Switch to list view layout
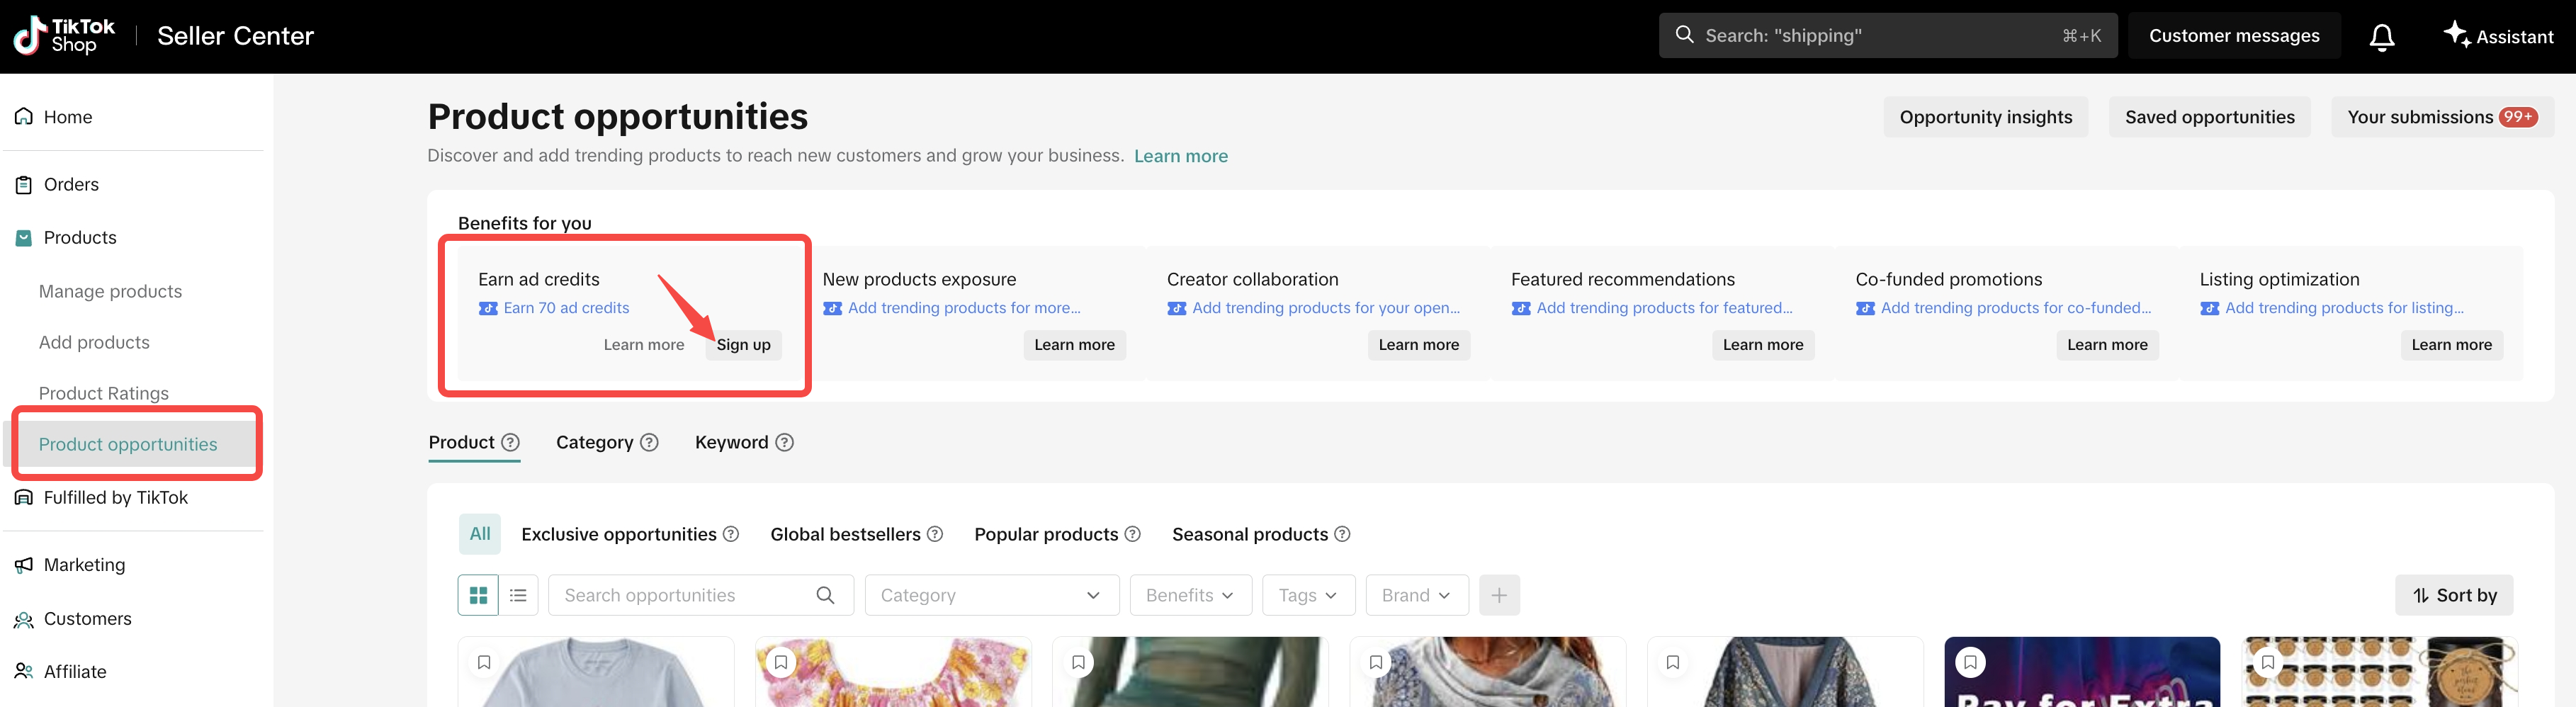The height and width of the screenshot is (707, 2576). [518, 595]
